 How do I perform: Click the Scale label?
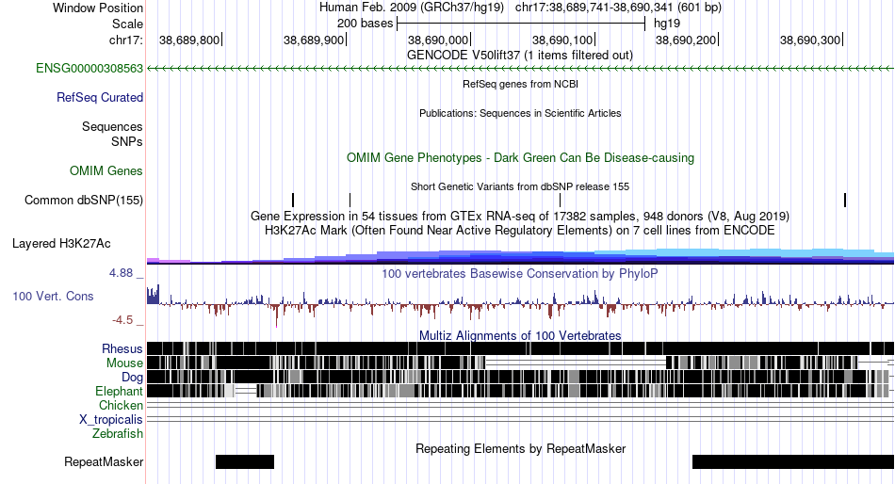pyautogui.click(x=127, y=24)
